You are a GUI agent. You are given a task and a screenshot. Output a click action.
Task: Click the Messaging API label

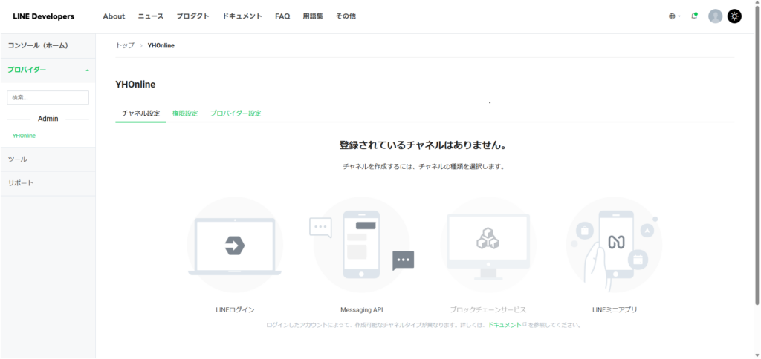362,309
